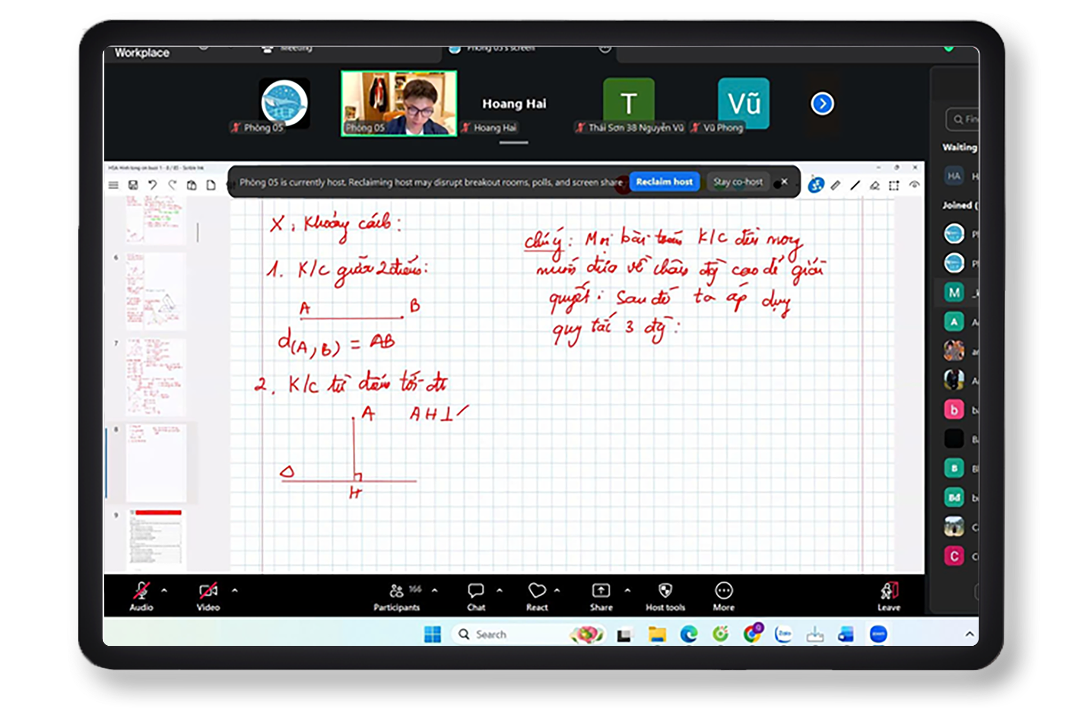1085x723 pixels.
Task: Show next participants with the blue arrow
Action: (822, 104)
